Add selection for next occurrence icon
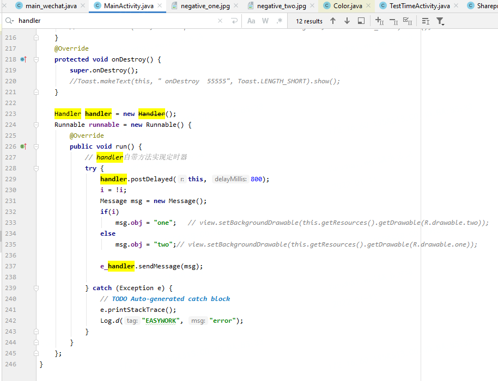 pyautogui.click(x=380, y=21)
